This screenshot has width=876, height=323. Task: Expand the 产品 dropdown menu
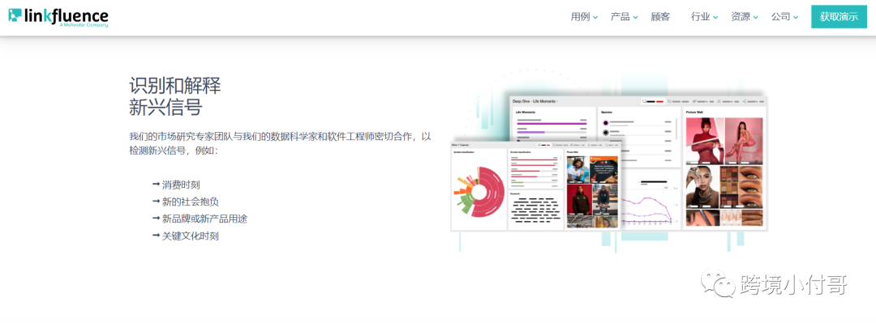coord(625,17)
